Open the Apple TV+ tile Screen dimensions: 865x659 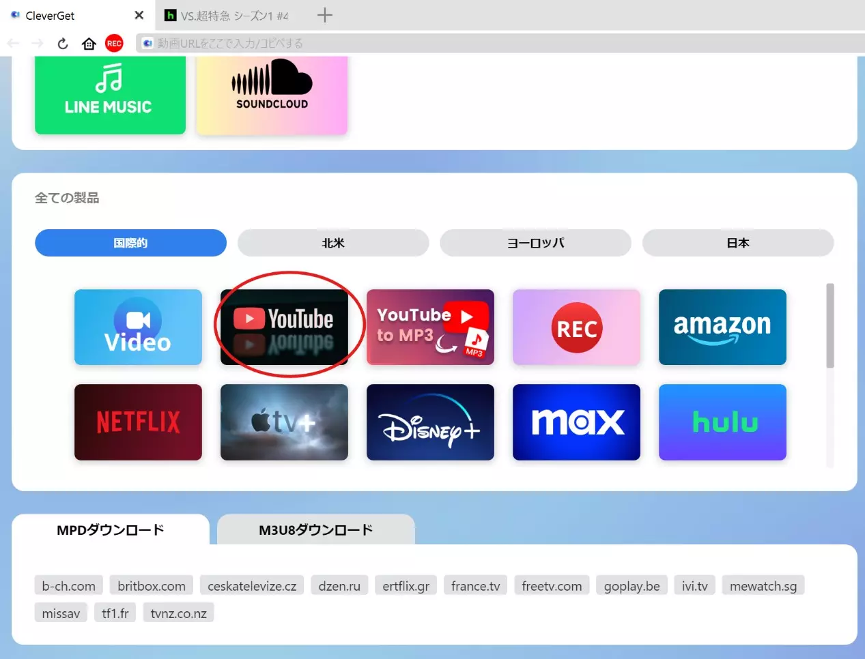284,422
